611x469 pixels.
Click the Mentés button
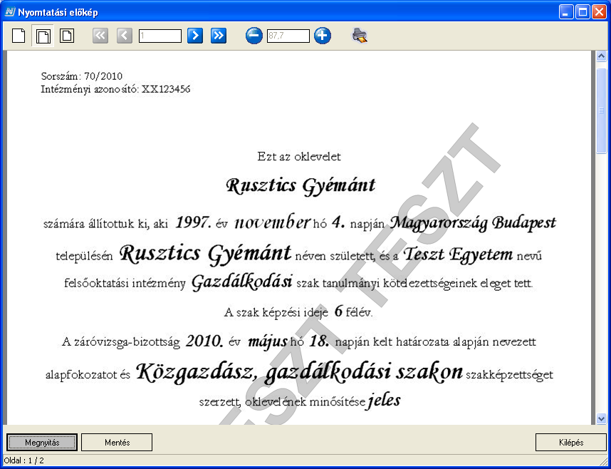pyautogui.click(x=117, y=442)
